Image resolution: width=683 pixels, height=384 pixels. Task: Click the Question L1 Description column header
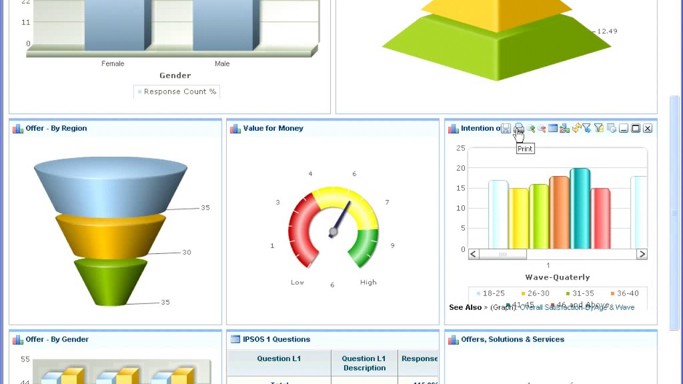pos(364,363)
